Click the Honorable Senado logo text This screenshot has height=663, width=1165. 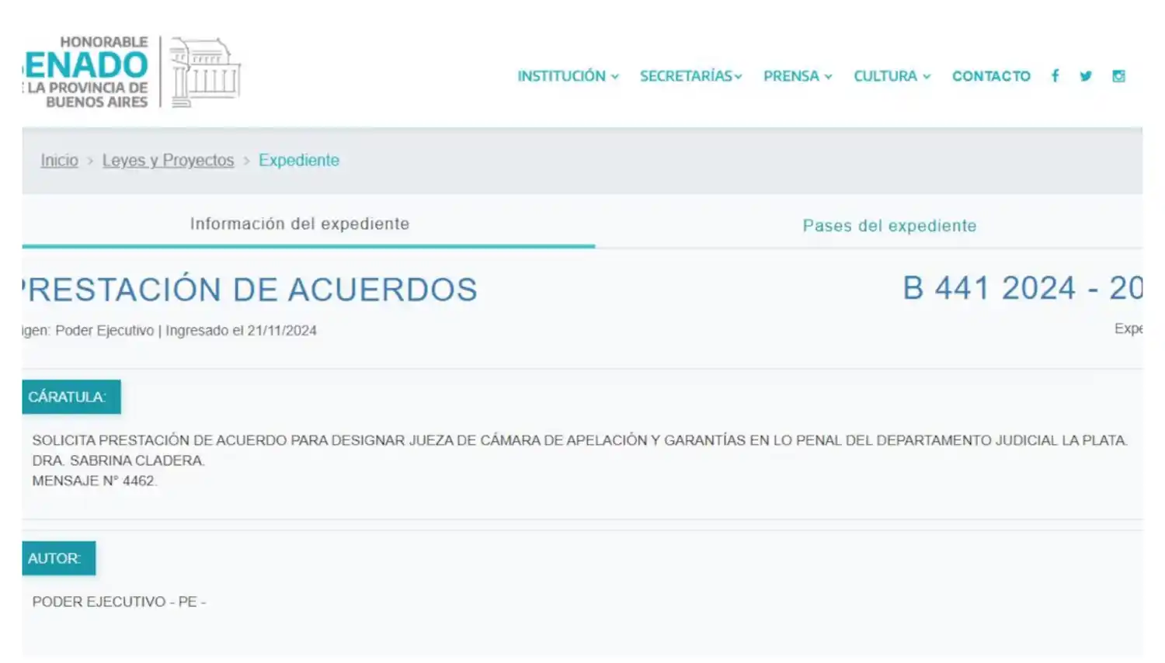coord(87,71)
